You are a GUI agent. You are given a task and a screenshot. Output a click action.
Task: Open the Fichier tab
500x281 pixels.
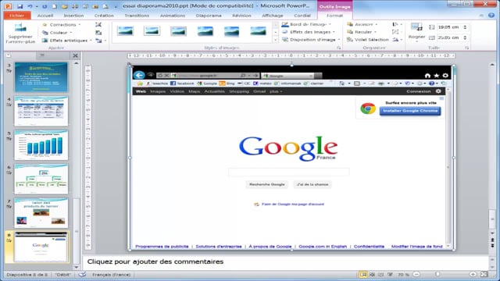(17, 16)
